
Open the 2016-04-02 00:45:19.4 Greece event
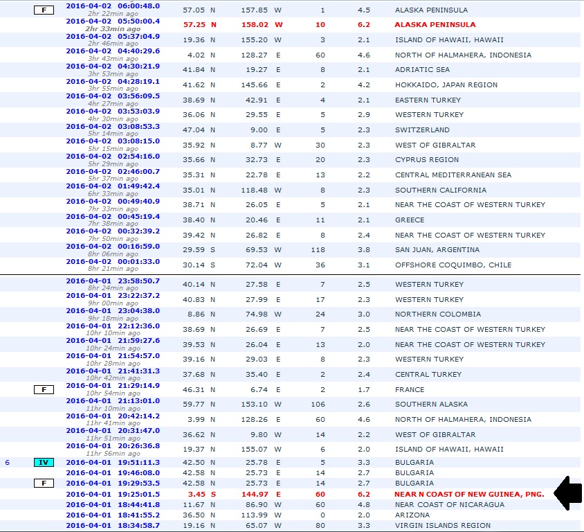(x=113, y=216)
